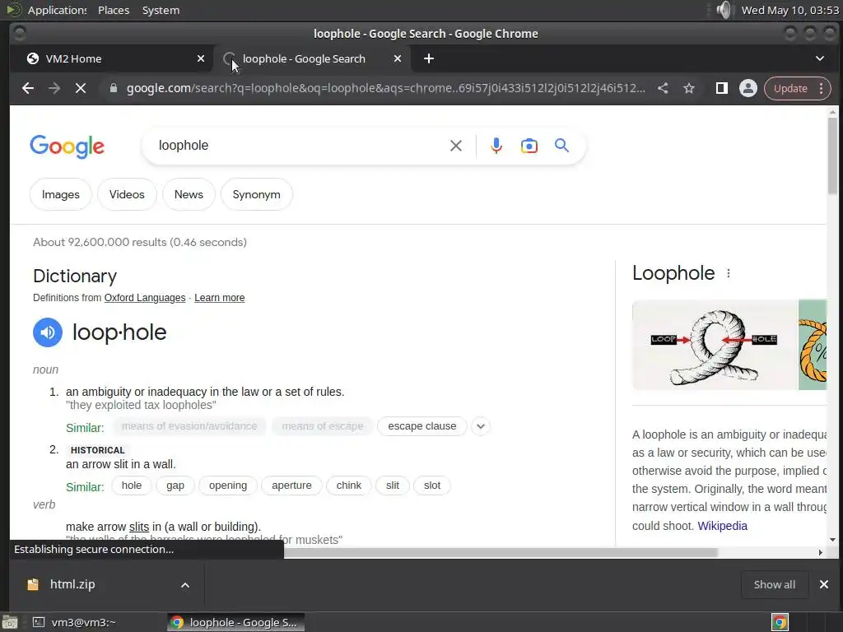The image size is (843, 632).
Task: Click the Google logo
Action: (x=68, y=146)
